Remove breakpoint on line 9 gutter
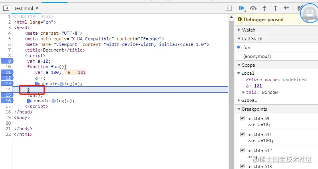The width and height of the screenshot is (318, 169). coord(7,61)
